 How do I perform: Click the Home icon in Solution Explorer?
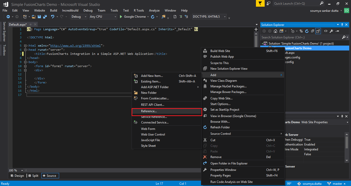[275, 31]
